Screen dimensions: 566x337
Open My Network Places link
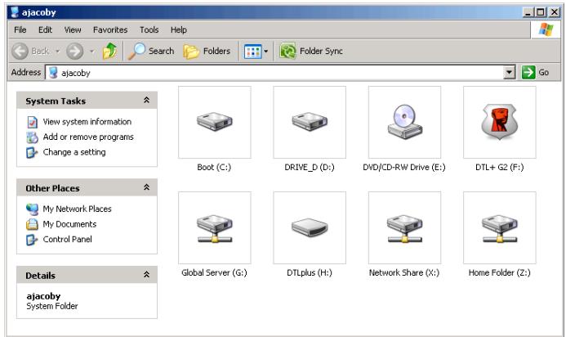point(78,209)
